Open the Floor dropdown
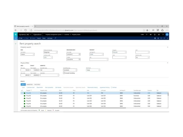Screen dimensions: 183x137 tap(119, 57)
